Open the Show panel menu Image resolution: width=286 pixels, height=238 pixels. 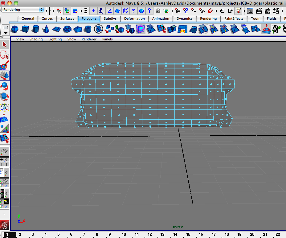[x=72, y=39]
